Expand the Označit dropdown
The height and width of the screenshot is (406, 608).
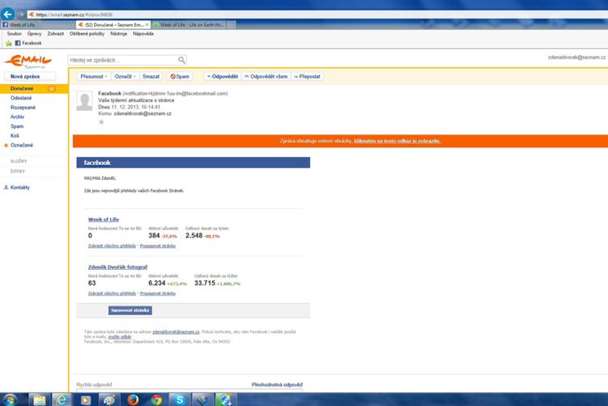[125, 76]
